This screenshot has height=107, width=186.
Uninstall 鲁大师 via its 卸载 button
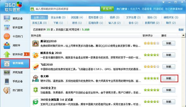[x=169, y=78]
